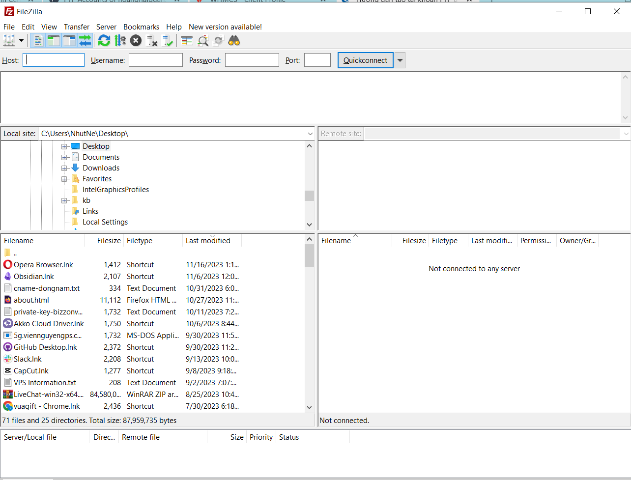Click the Disconnect from server icon

[x=152, y=41]
